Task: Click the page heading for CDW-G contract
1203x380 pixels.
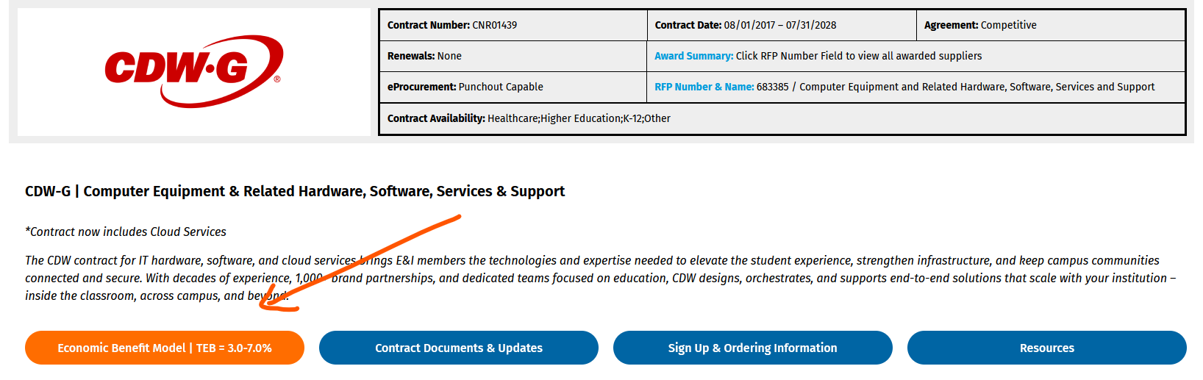Action: [x=295, y=191]
